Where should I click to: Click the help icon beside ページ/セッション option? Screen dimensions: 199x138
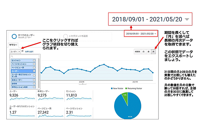pos(34,64)
